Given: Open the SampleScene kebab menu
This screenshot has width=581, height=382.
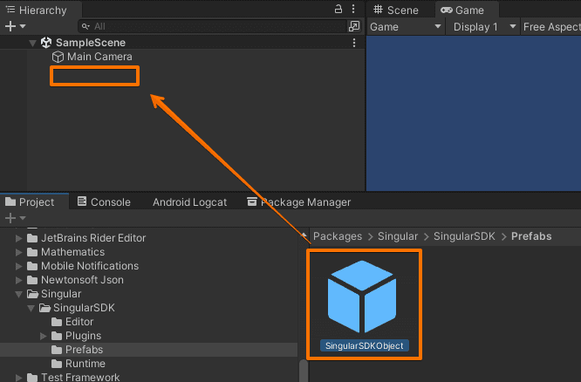Looking at the screenshot, I should click(x=353, y=42).
